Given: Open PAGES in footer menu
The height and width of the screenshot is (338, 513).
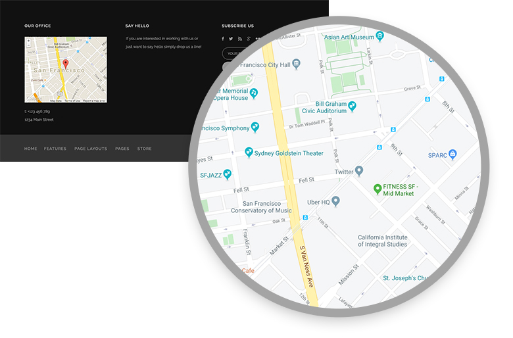Looking at the screenshot, I should point(122,149).
